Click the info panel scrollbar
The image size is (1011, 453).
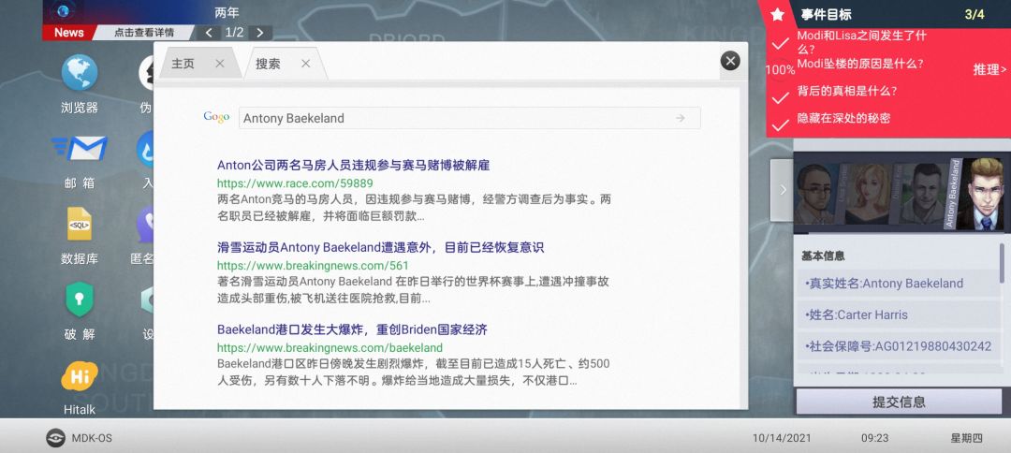(x=1002, y=262)
